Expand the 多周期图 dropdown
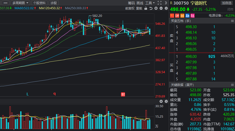 [x=20, y=3]
